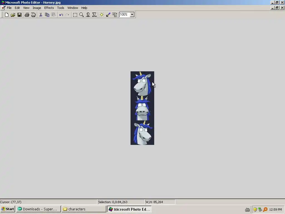285x214 pixels.
Task: Click the Microsoft Photo Ed... taskbar button
Action: point(129,209)
